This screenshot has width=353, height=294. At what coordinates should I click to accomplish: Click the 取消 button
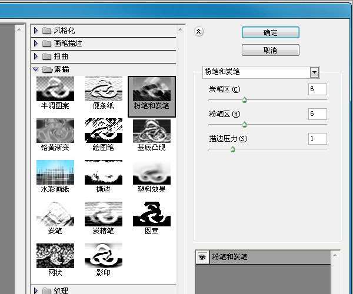[271, 50]
